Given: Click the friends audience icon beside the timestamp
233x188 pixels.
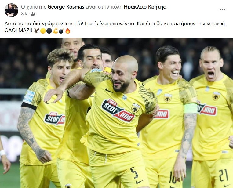Looking at the screenshot, I should (x=33, y=14).
